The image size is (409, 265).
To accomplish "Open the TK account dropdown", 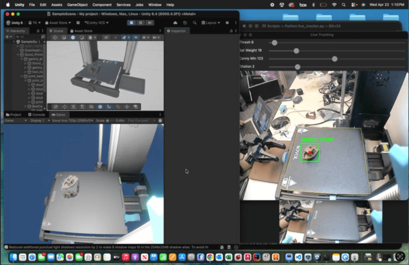I will tap(34, 23).
